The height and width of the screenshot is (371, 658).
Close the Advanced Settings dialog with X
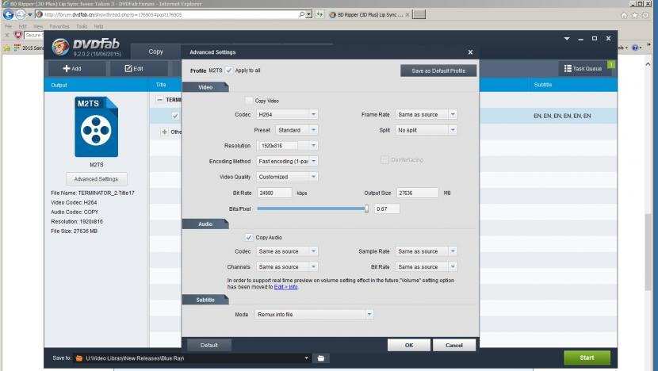pyautogui.click(x=470, y=52)
